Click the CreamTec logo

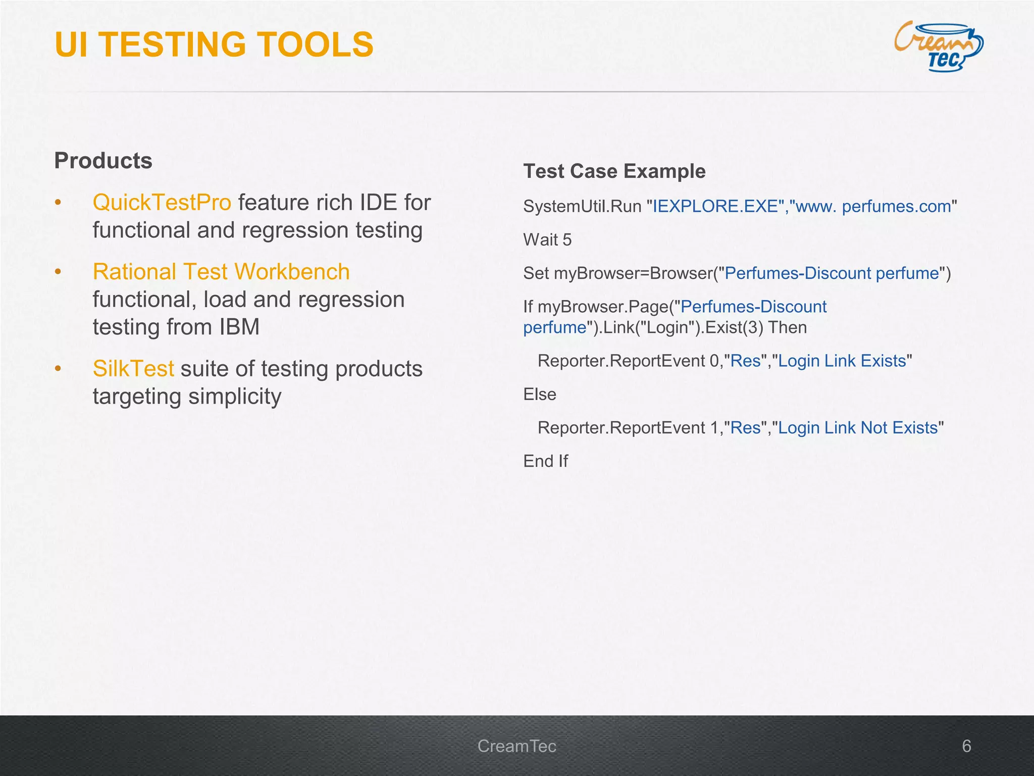pyautogui.click(x=938, y=46)
